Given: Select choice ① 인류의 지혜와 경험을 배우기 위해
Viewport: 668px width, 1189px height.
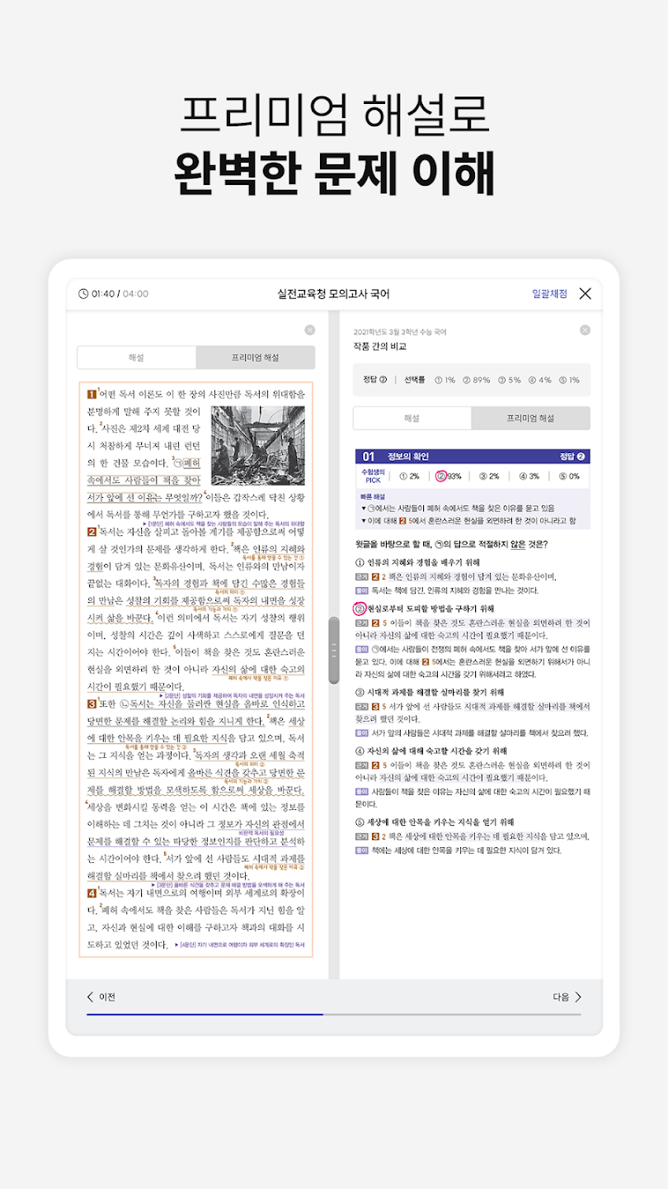Looking at the screenshot, I should [x=417, y=561].
